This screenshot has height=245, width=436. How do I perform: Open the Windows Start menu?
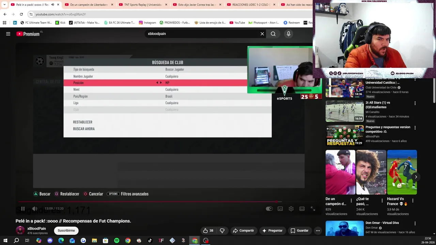tap(5, 241)
